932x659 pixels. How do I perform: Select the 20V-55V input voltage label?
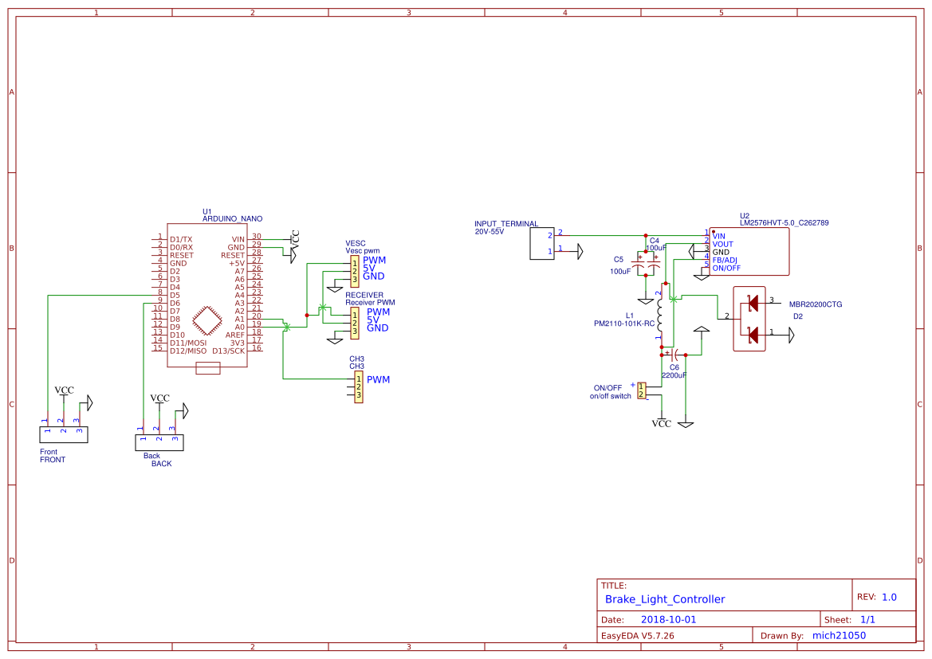pyautogui.click(x=490, y=232)
